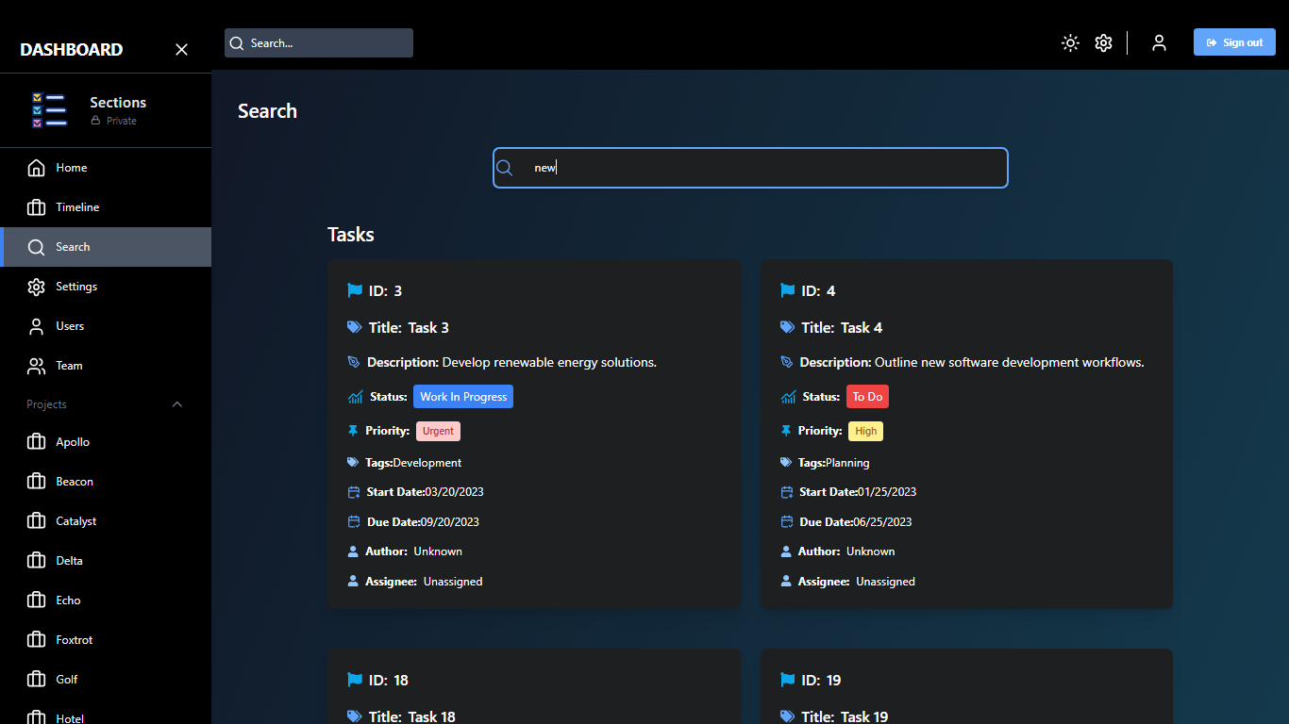Click the calendar icon by Start Date 01/25/2023

click(786, 492)
